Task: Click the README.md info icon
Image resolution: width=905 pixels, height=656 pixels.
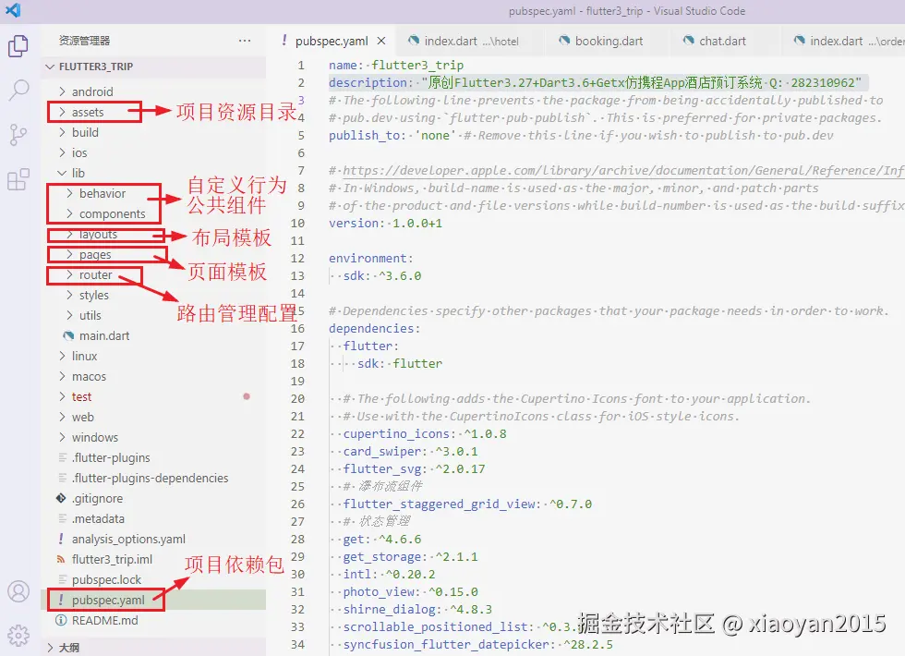Action: click(x=61, y=620)
